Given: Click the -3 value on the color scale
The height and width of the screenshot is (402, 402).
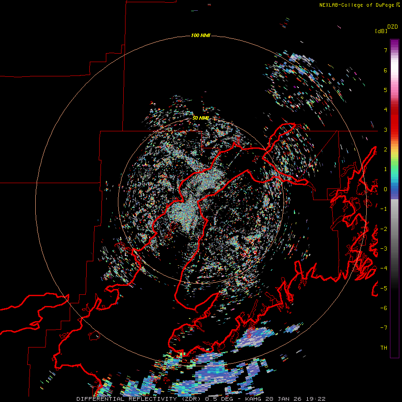Looking at the screenshot, I should tap(384, 249).
